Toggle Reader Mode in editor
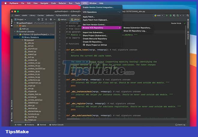Image resolution: width=198 pixels, height=137 pixels. (176, 23)
